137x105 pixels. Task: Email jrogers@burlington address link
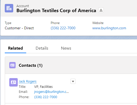coord(51,92)
